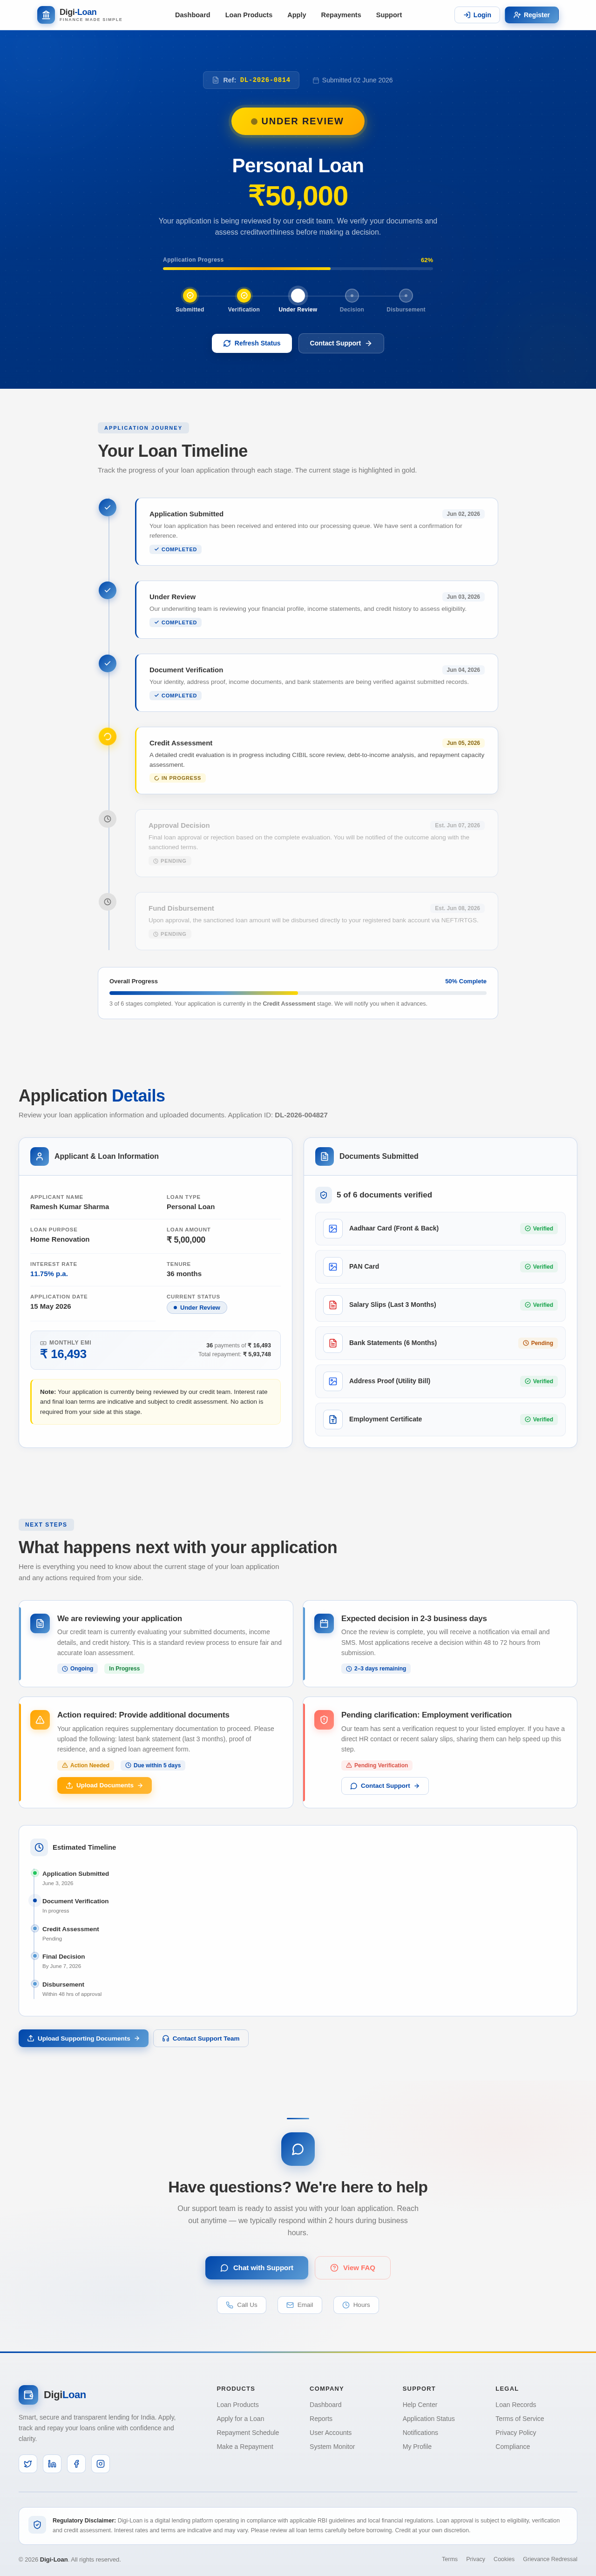The height and width of the screenshot is (2576, 596).
Task: Click clock icon beside Fund Disbursement stage
Action: click(108, 902)
